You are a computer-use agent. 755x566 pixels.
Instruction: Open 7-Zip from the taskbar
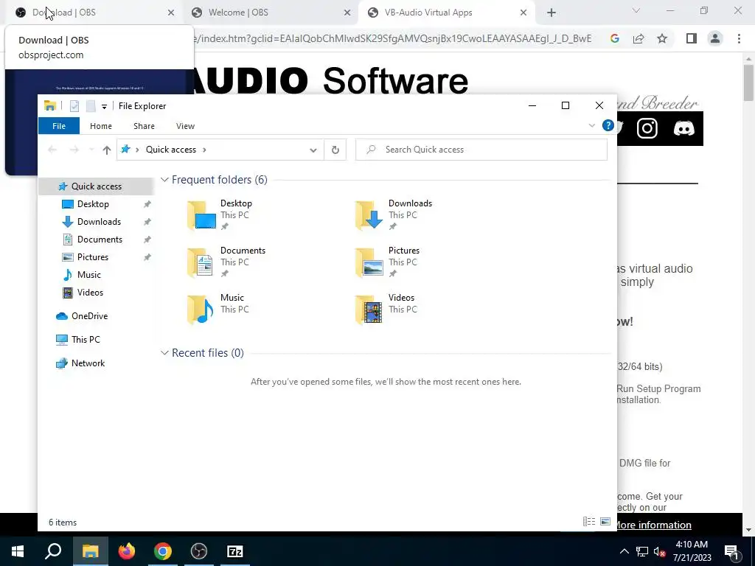pyautogui.click(x=235, y=551)
